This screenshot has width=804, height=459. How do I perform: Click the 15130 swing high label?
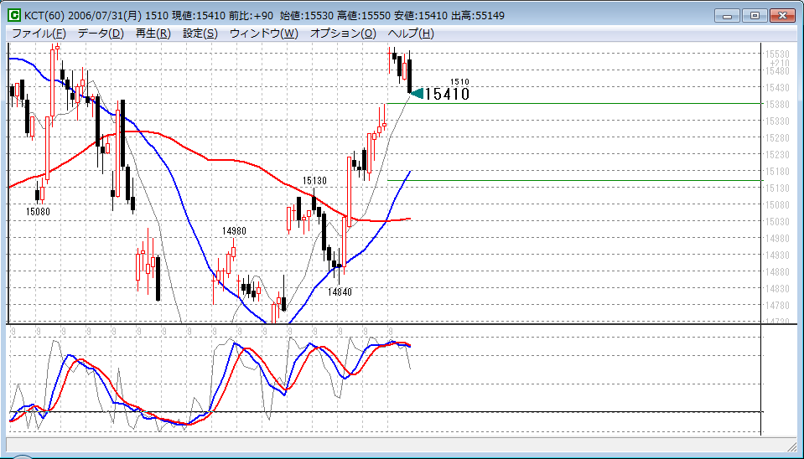pos(314,180)
